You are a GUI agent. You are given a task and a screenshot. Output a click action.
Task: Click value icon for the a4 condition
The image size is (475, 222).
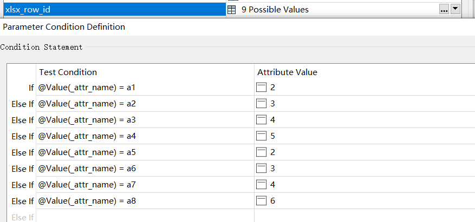coord(262,136)
